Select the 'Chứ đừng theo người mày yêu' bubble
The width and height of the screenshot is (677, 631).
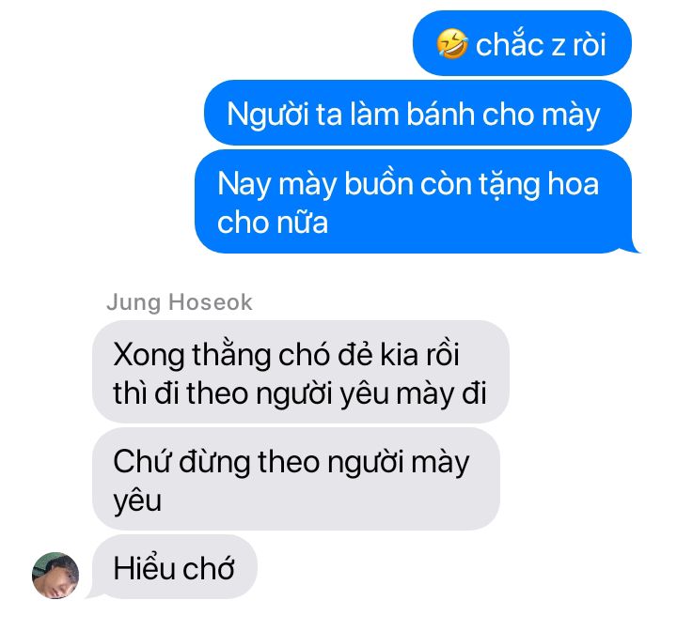click(296, 479)
